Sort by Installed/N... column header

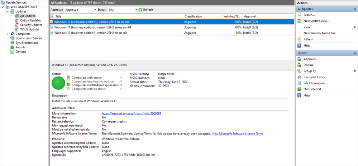(x=232, y=16)
